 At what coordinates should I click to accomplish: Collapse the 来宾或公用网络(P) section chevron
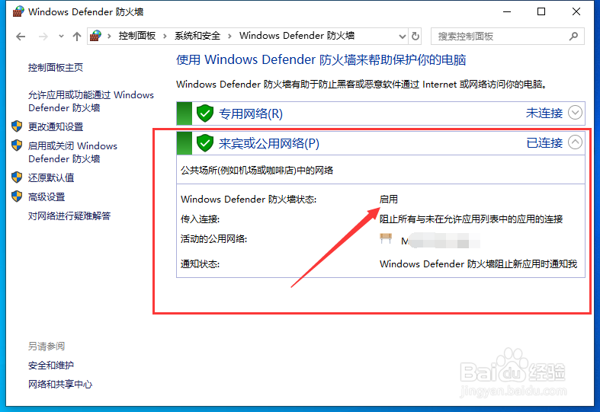click(x=575, y=142)
